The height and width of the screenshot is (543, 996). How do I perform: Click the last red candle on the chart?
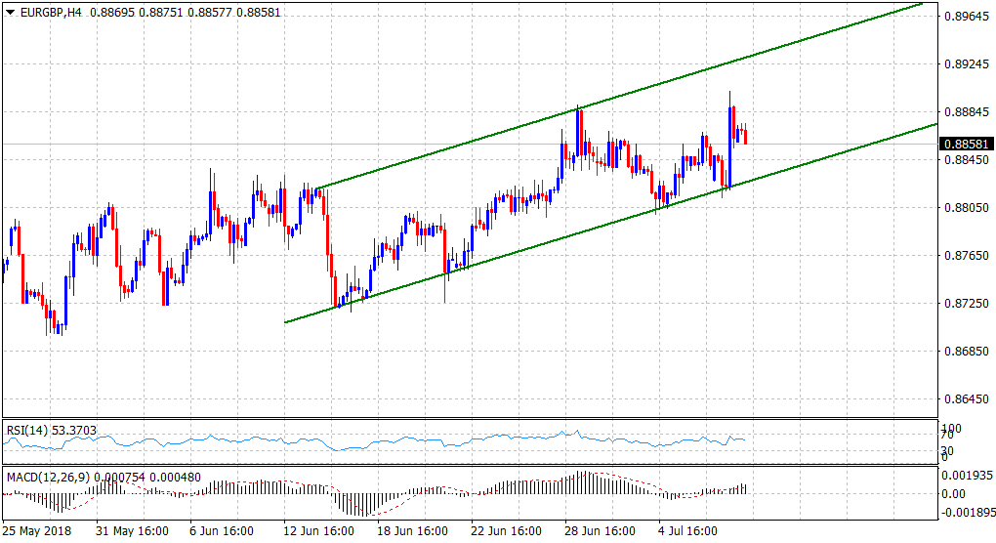tap(746, 135)
